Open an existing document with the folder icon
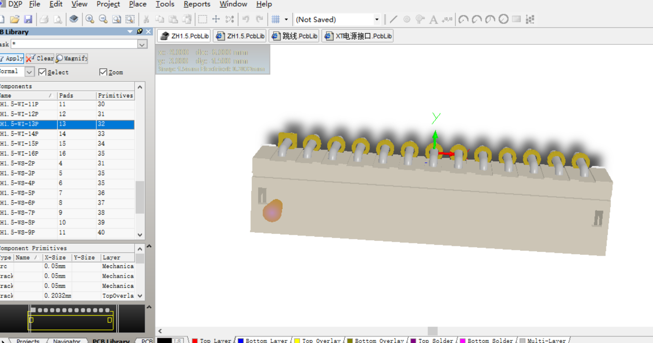The image size is (653, 343). click(15, 19)
